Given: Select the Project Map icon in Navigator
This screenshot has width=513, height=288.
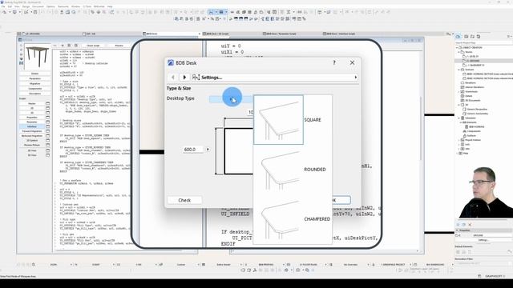Looking at the screenshot, I should pos(458,37).
